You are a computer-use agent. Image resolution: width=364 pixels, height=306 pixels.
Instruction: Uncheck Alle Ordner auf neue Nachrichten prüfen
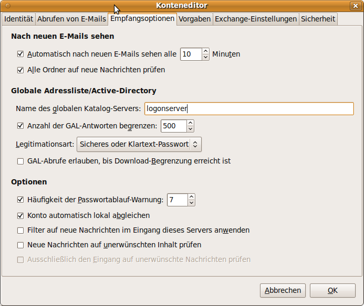pos(21,70)
